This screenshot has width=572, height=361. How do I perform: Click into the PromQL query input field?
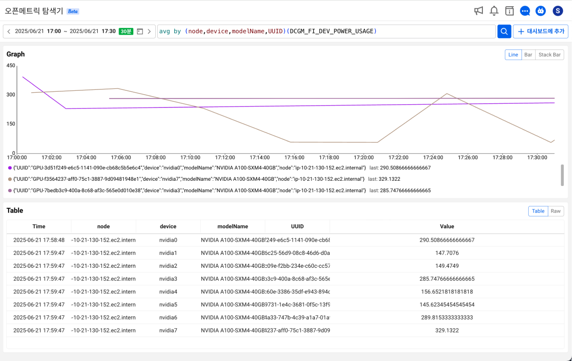(x=326, y=31)
